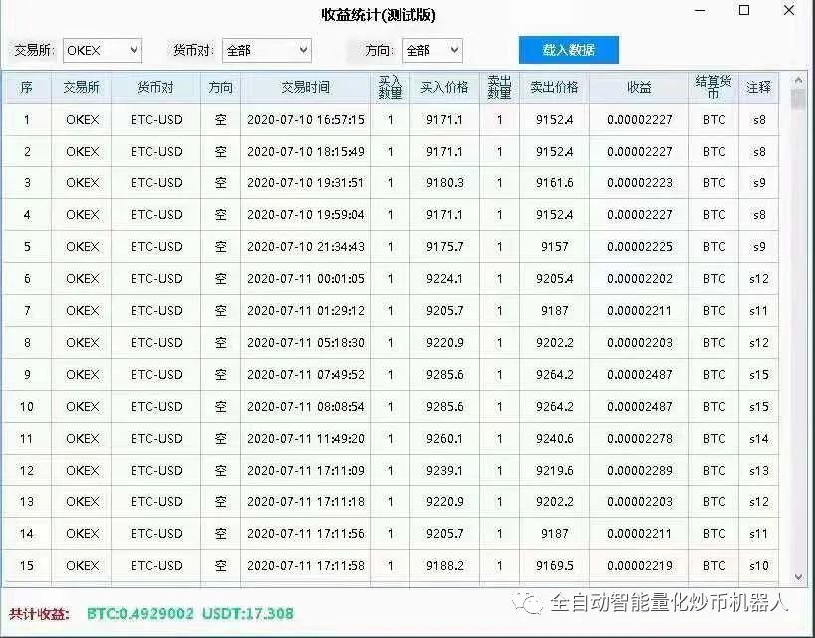Sort by the 收益 profit column header

(639, 87)
